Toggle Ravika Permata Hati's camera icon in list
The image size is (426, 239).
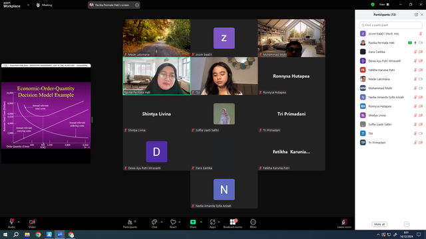[421, 42]
